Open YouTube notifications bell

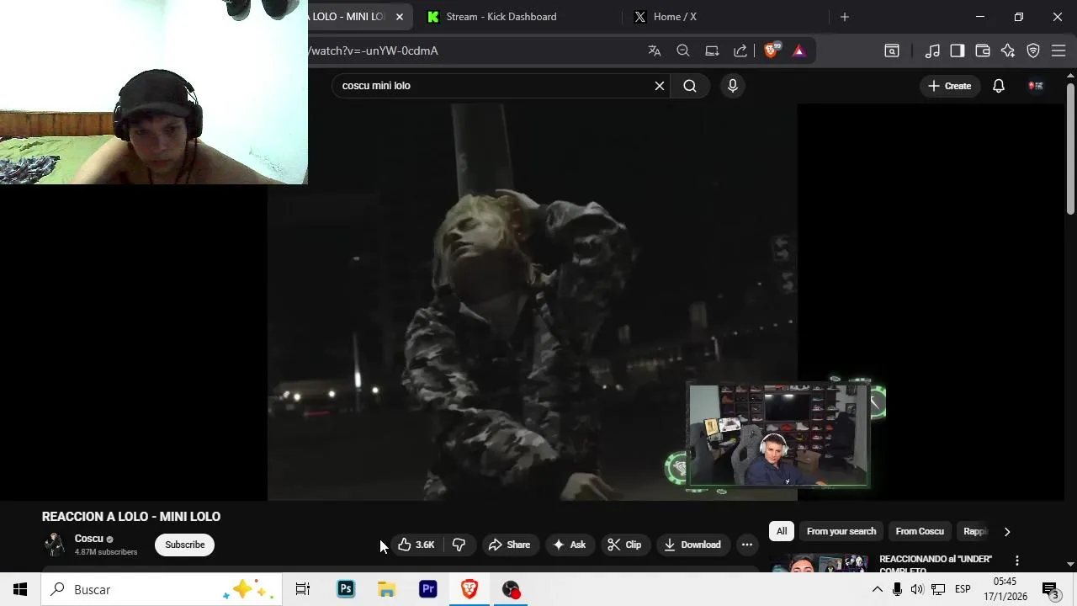tap(999, 86)
